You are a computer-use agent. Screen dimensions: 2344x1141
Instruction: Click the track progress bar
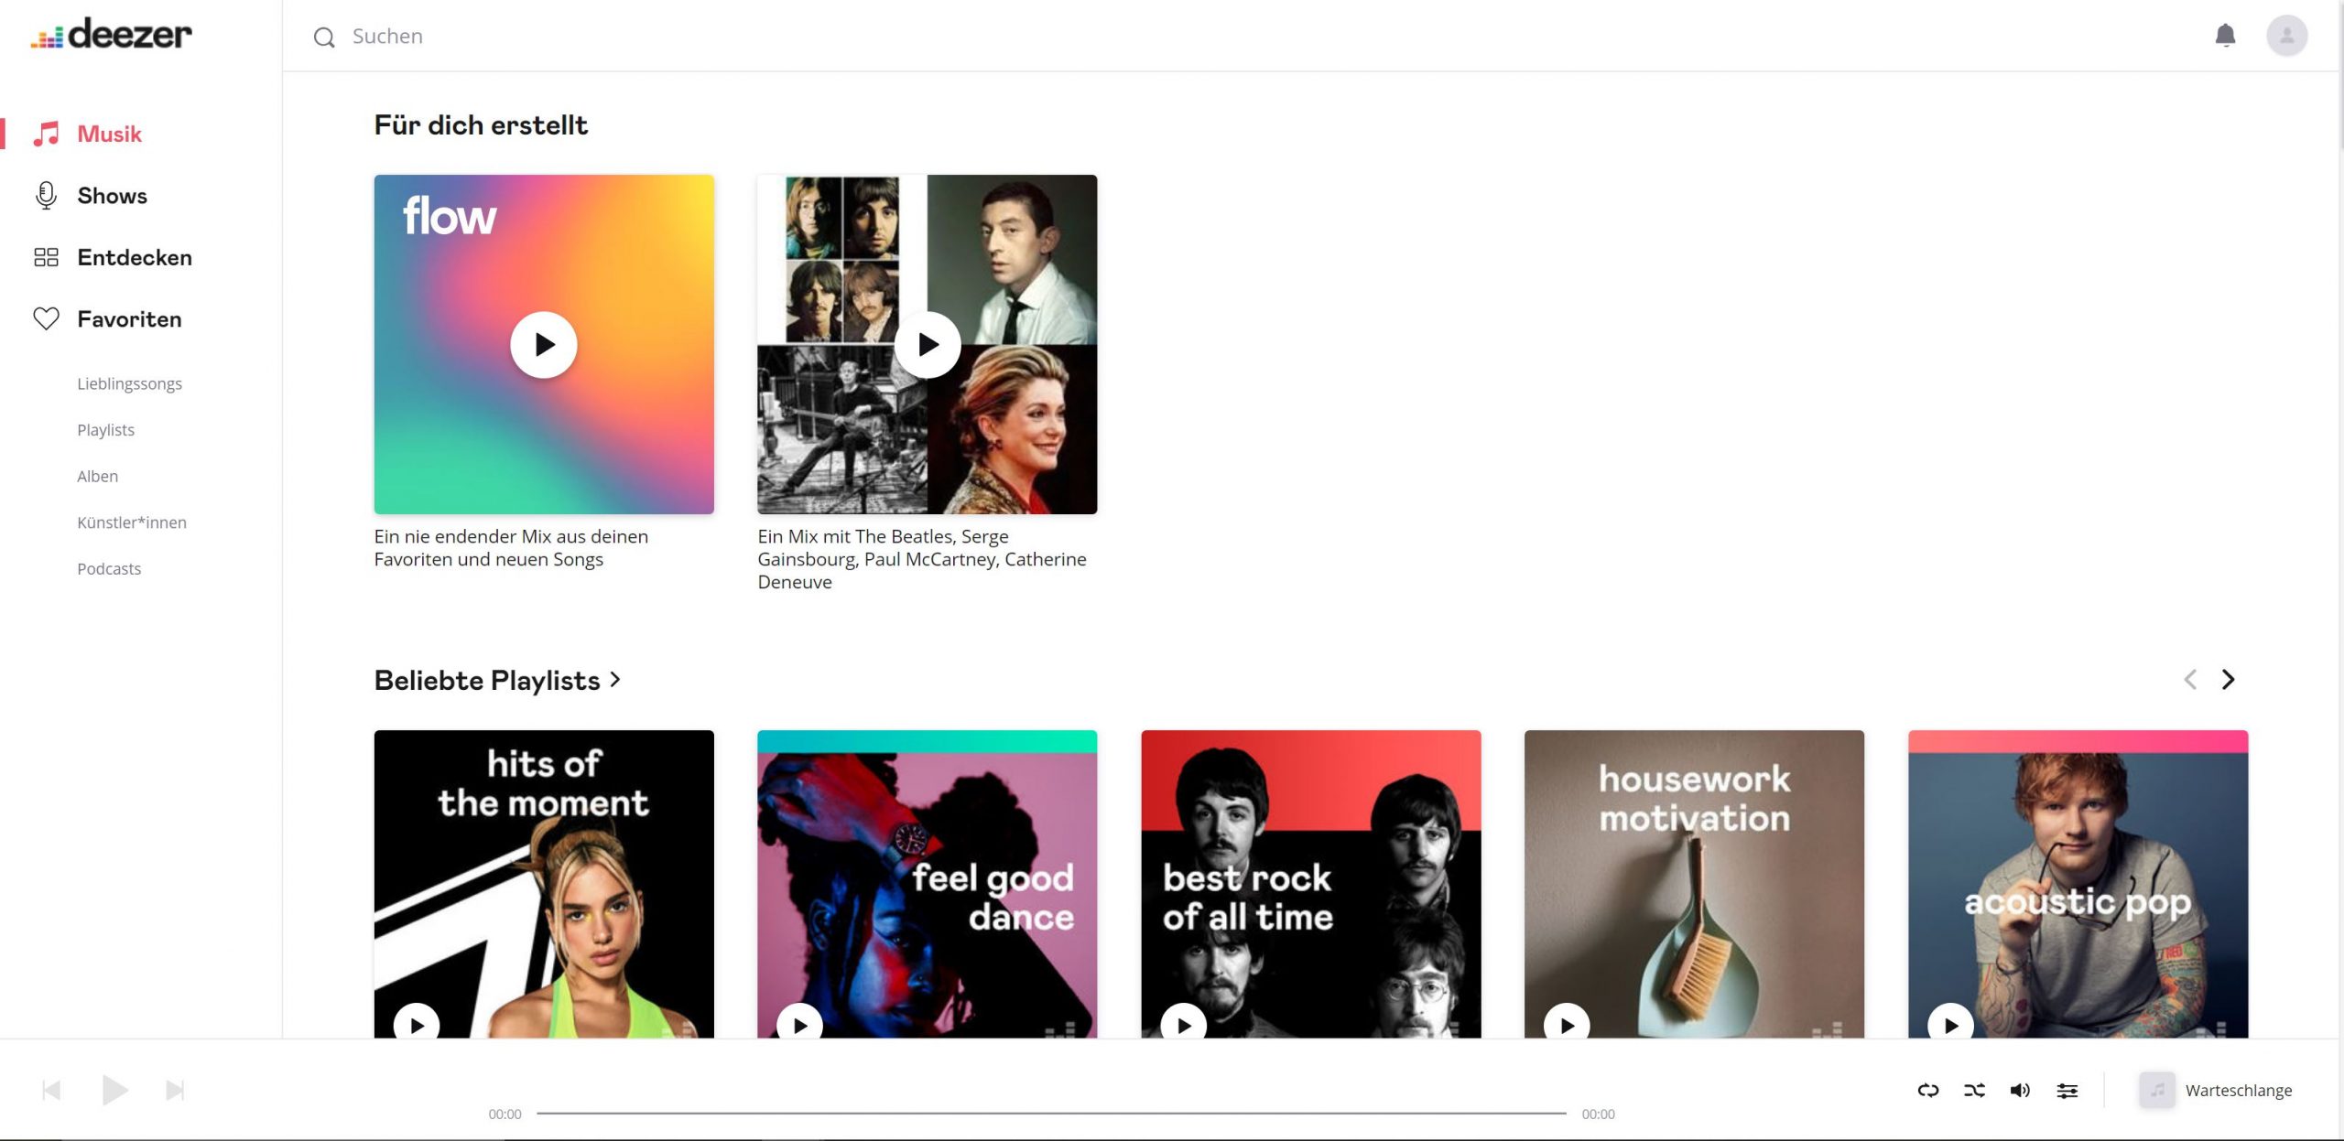[1051, 1114]
